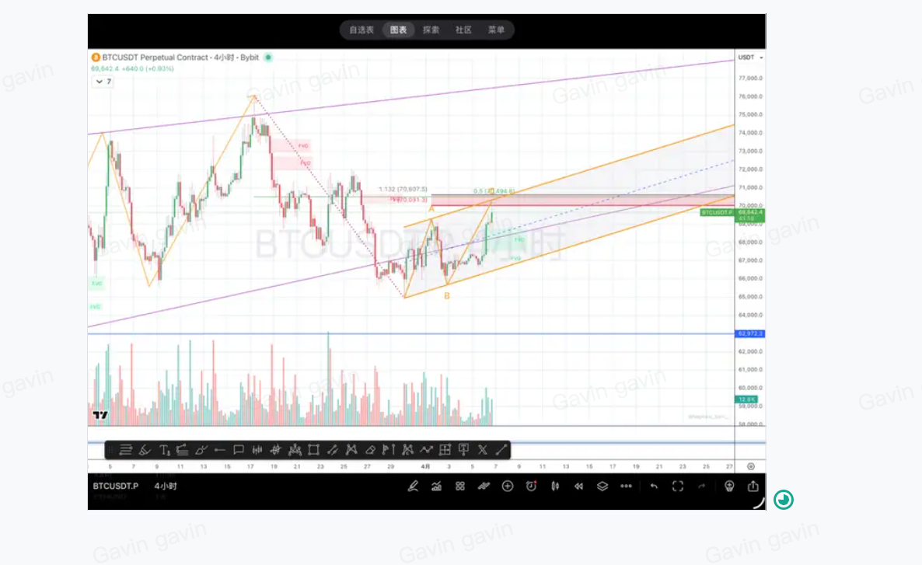Open the four-square layout grid icon
Image resolution: width=922 pixels, height=565 pixels.
pyautogui.click(x=459, y=487)
